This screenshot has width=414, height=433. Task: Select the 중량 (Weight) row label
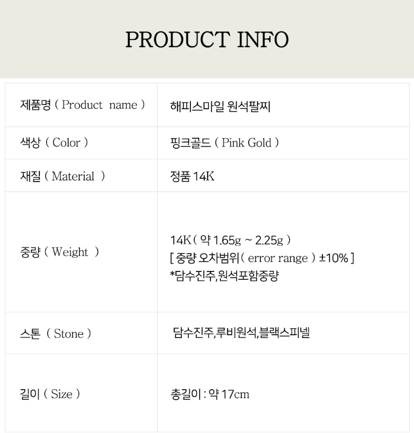click(59, 252)
